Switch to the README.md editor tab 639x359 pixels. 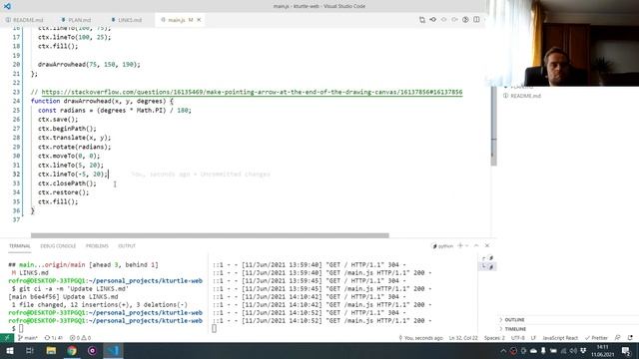24,20
